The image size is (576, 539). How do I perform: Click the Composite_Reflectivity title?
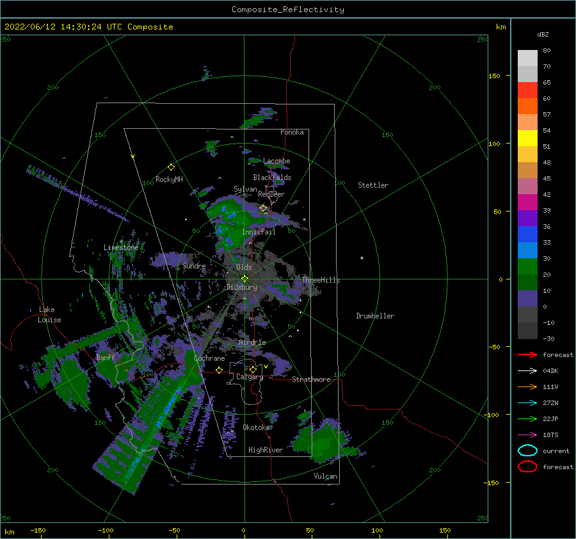(288, 10)
